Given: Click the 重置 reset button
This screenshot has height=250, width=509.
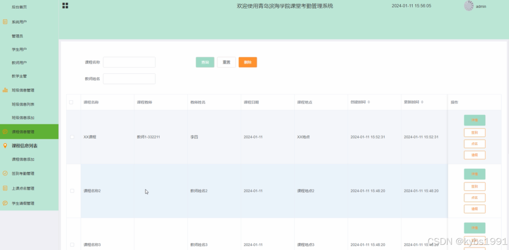Looking at the screenshot, I should [x=227, y=62].
